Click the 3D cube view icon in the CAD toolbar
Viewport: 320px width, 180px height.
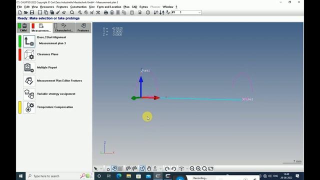click(x=181, y=168)
